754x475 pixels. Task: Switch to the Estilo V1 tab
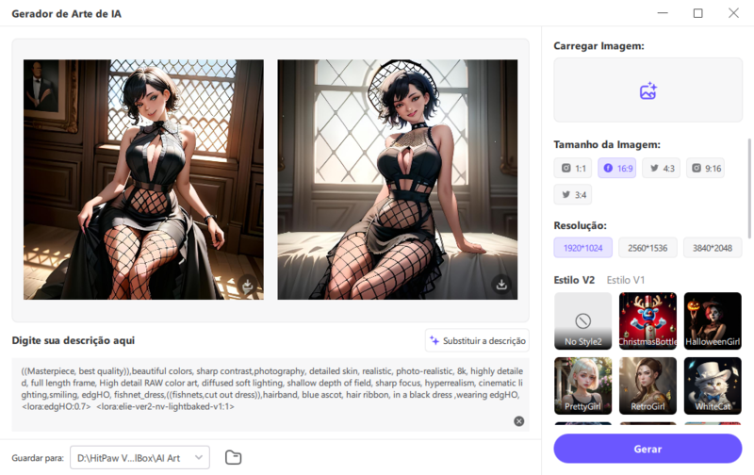626,280
